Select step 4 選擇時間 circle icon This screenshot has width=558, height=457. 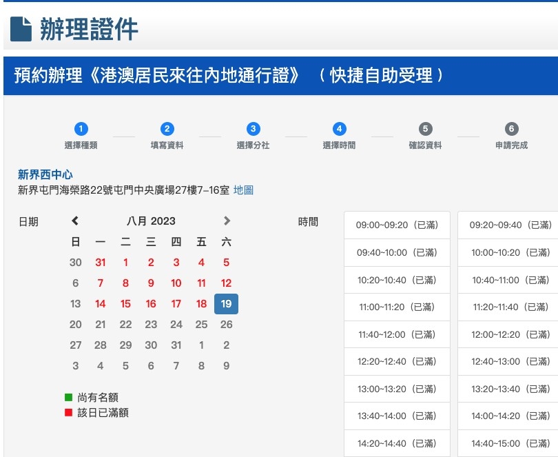tap(339, 128)
